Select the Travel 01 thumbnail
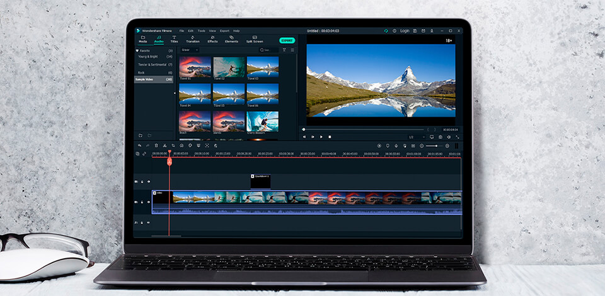The image size is (605, 296). pos(195,67)
